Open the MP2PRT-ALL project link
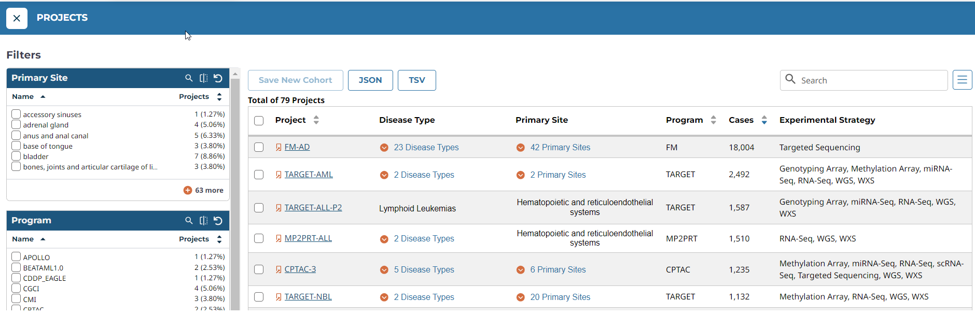The height and width of the screenshot is (315, 975). point(308,238)
